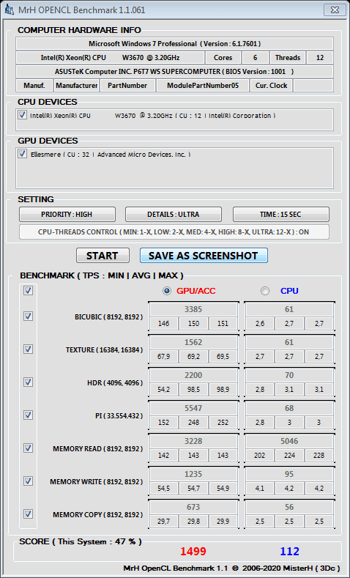Toggle the HDR benchmark checkbox

[28, 382]
